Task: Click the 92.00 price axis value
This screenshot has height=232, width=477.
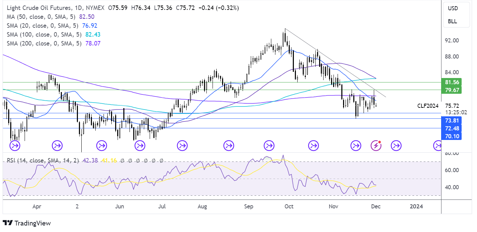Action: (x=452, y=40)
